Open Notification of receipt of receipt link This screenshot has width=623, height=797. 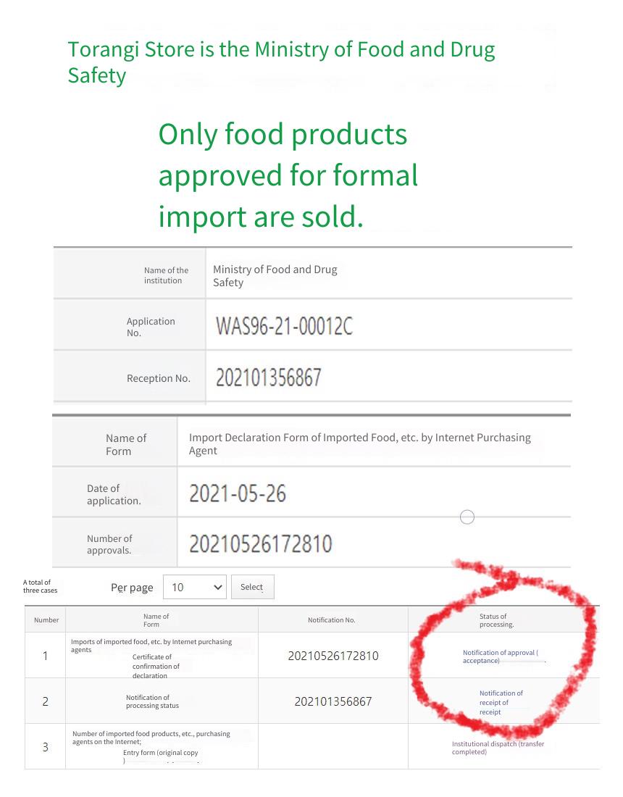pos(501,703)
